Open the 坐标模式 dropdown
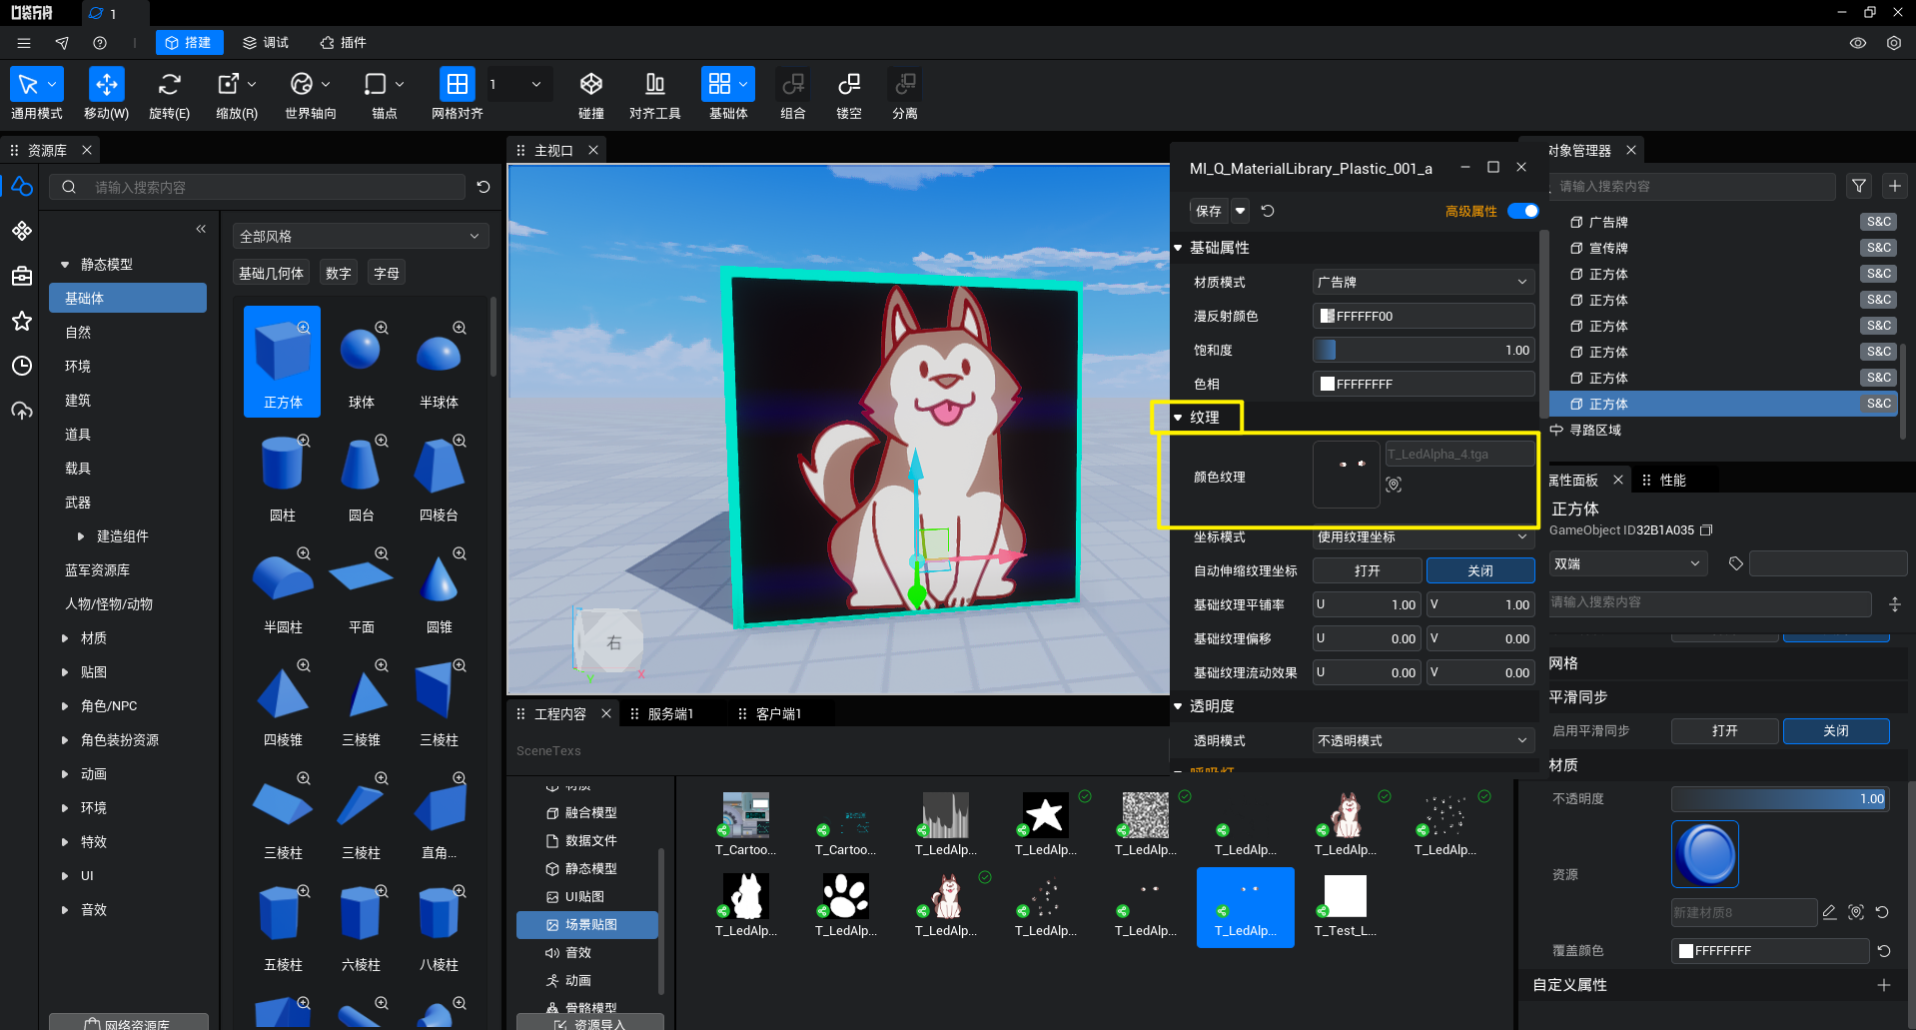1916x1030 pixels. [x=1424, y=537]
